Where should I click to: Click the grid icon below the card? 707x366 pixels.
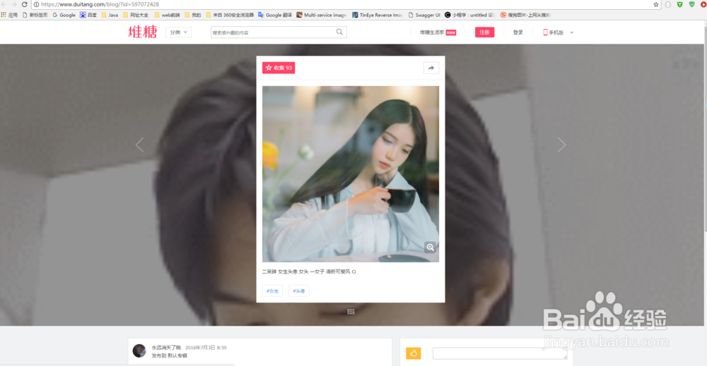[351, 312]
